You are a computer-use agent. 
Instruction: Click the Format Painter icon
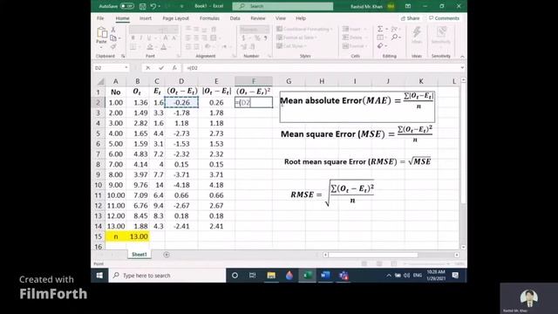pyautogui.click(x=113, y=46)
